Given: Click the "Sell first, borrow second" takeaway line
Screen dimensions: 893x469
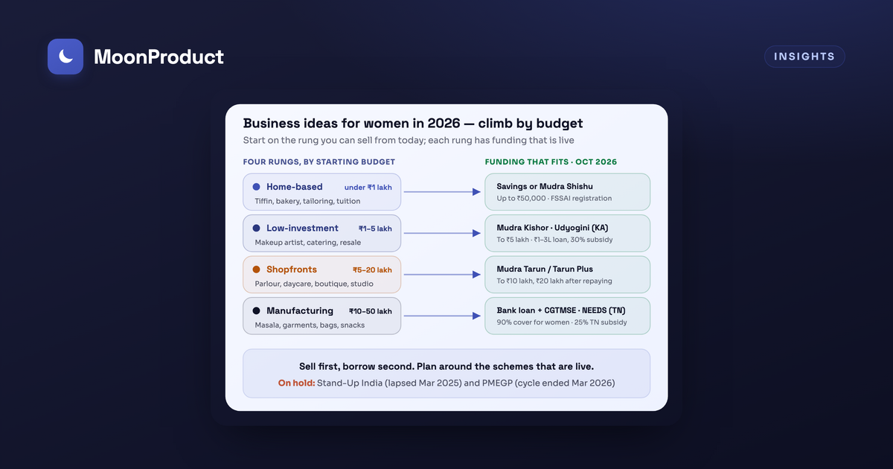Looking at the screenshot, I should 446,367.
